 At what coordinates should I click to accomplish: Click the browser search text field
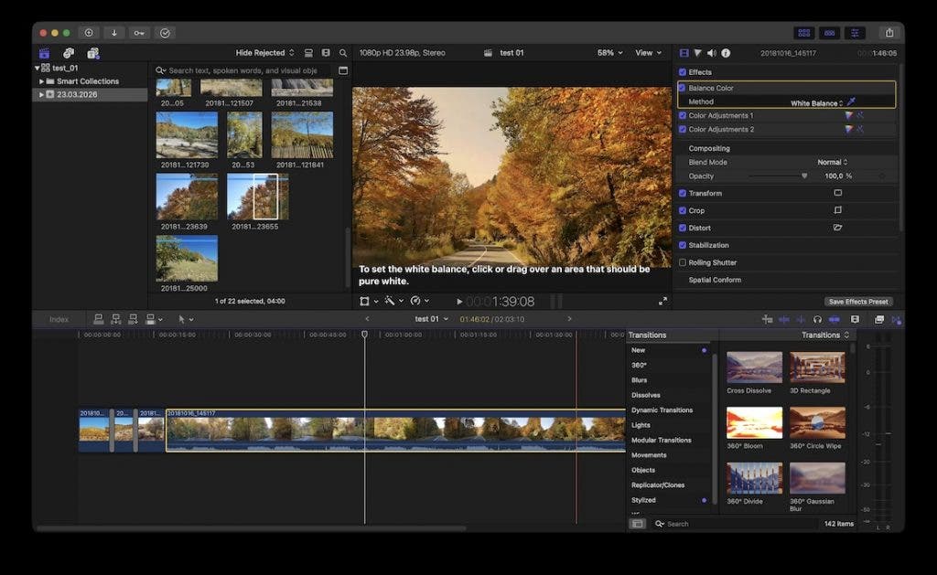242,70
